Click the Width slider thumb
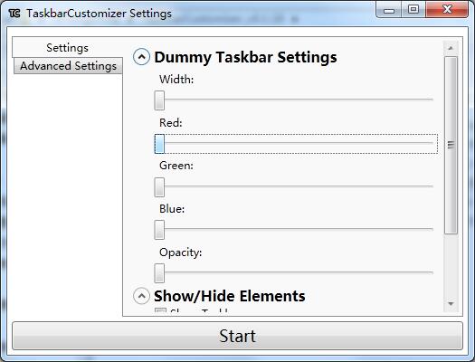Image resolution: width=475 pixels, height=362 pixels. [159, 100]
